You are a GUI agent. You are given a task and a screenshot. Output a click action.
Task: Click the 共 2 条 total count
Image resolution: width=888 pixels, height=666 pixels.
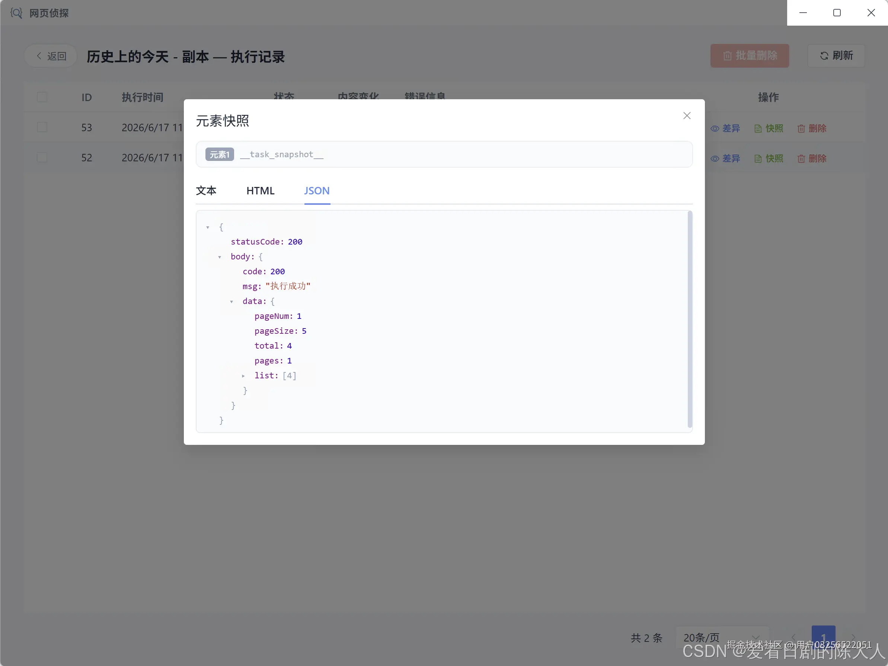click(x=646, y=638)
